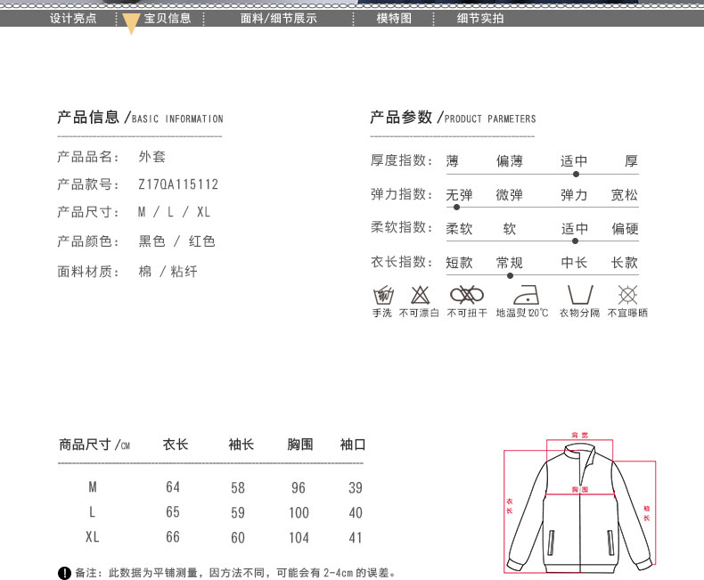704x580 pixels.
Task: Switch to the 宝贝信息 tab
Action: pos(168,18)
